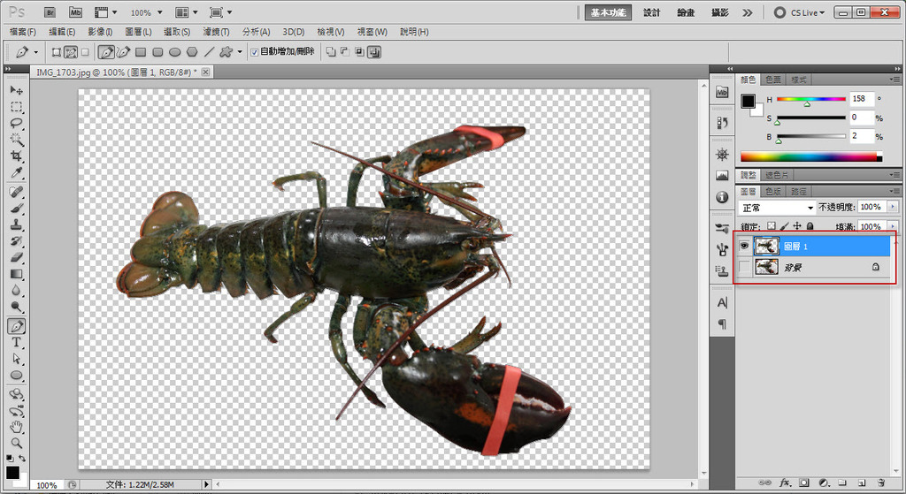Image resolution: width=906 pixels, height=494 pixels.
Task: Click the 基本功能 workspace button
Action: pyautogui.click(x=609, y=12)
